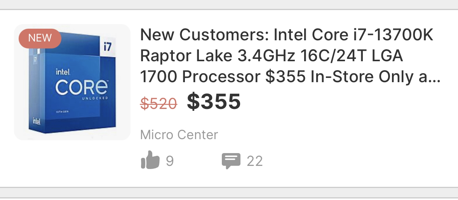This screenshot has width=458, height=200.
Task: Expand the truncated title at the ellipsis
Action: point(435,77)
